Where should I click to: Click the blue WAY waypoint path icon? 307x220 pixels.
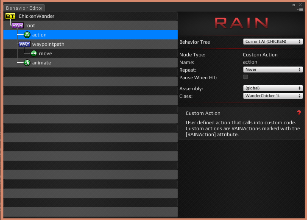click(x=25, y=44)
